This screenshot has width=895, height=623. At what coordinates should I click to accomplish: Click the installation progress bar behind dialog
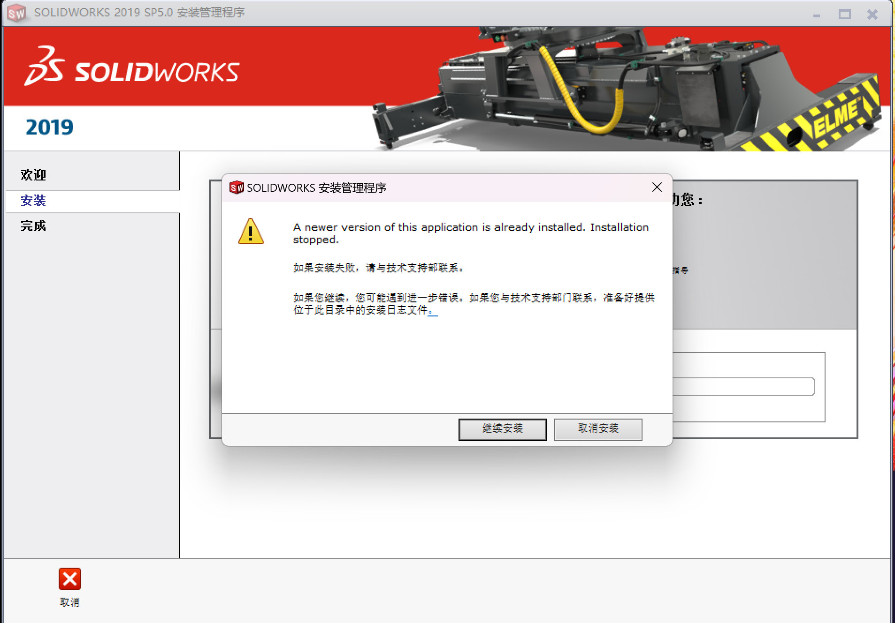pyautogui.click(x=744, y=387)
